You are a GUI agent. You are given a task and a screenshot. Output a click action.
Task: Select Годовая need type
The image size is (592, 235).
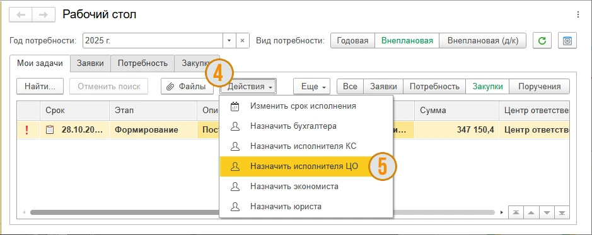(352, 41)
